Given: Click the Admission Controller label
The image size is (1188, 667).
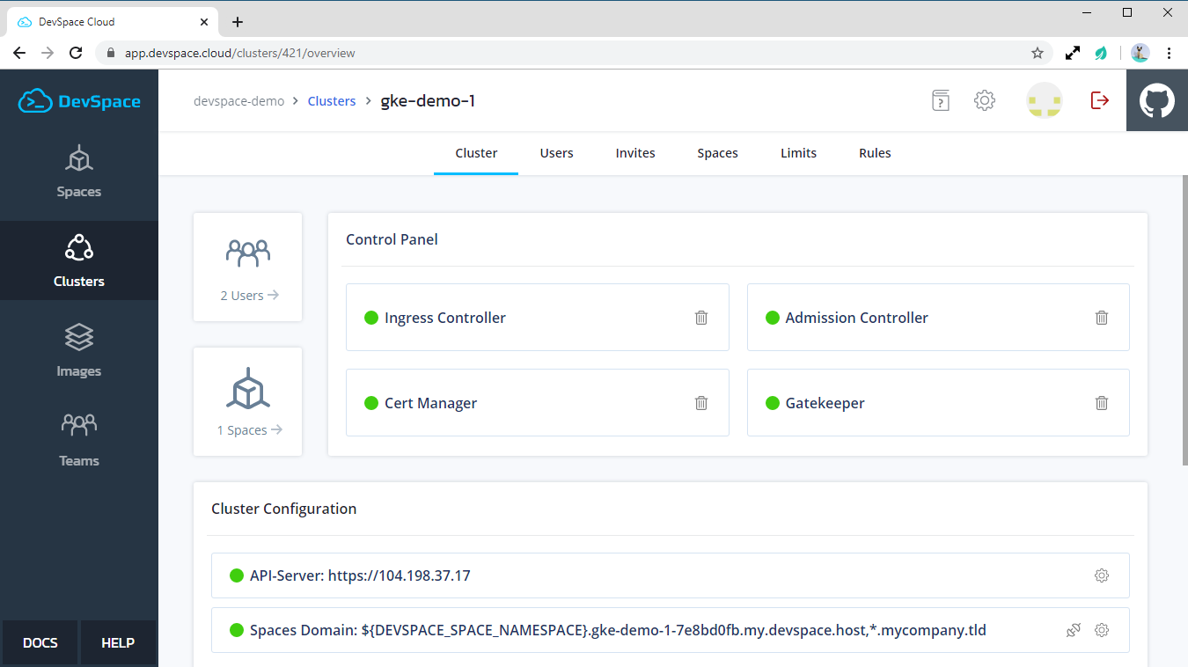Looking at the screenshot, I should pyautogui.click(x=856, y=318).
